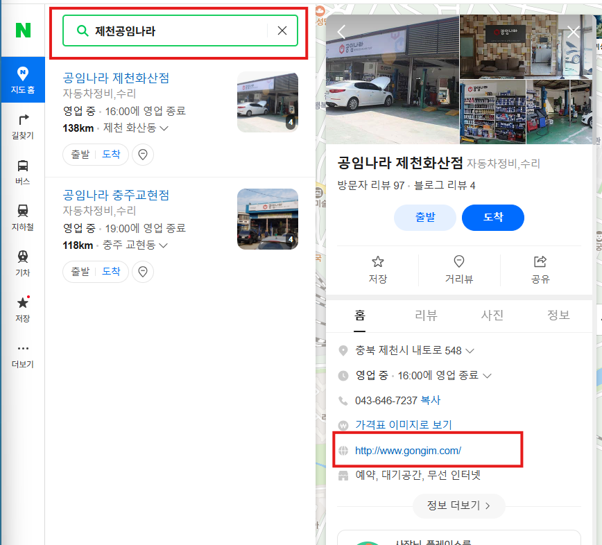The height and width of the screenshot is (545, 602).
Task: Click the green search magnifier icon
Action: [x=83, y=31]
